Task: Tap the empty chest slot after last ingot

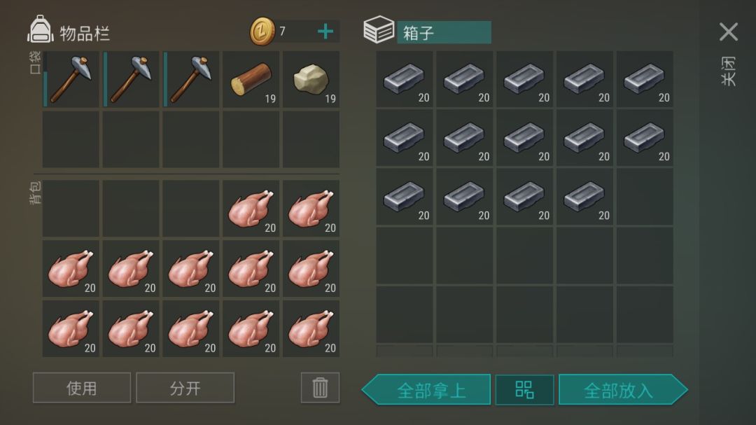Action: (645, 197)
